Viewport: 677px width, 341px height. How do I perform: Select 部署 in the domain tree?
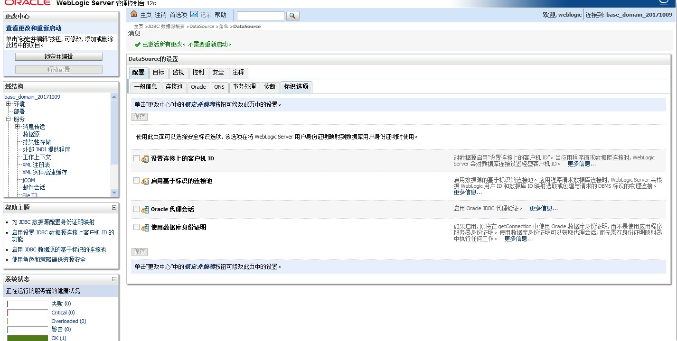click(x=19, y=111)
